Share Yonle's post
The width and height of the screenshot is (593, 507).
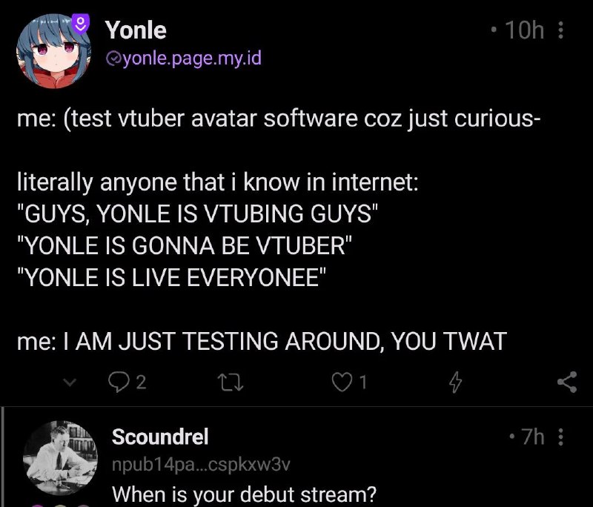(566, 383)
